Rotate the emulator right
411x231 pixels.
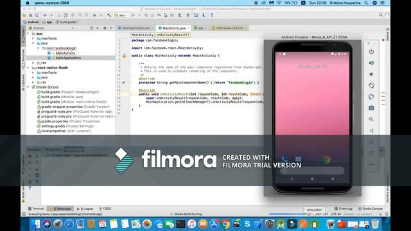point(371,97)
